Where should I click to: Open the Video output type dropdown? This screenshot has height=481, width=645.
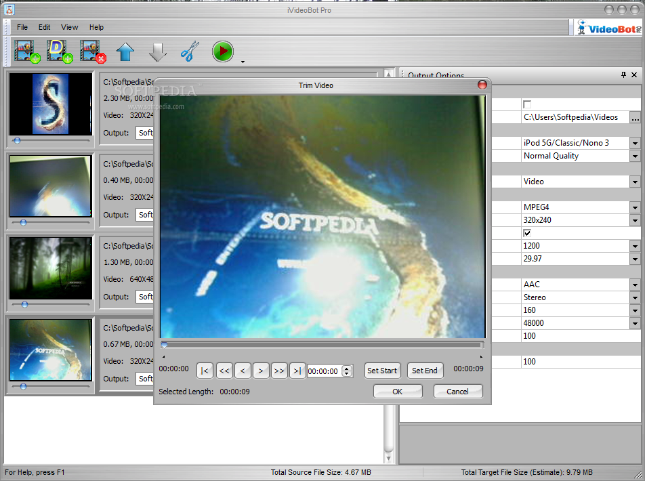tap(635, 182)
